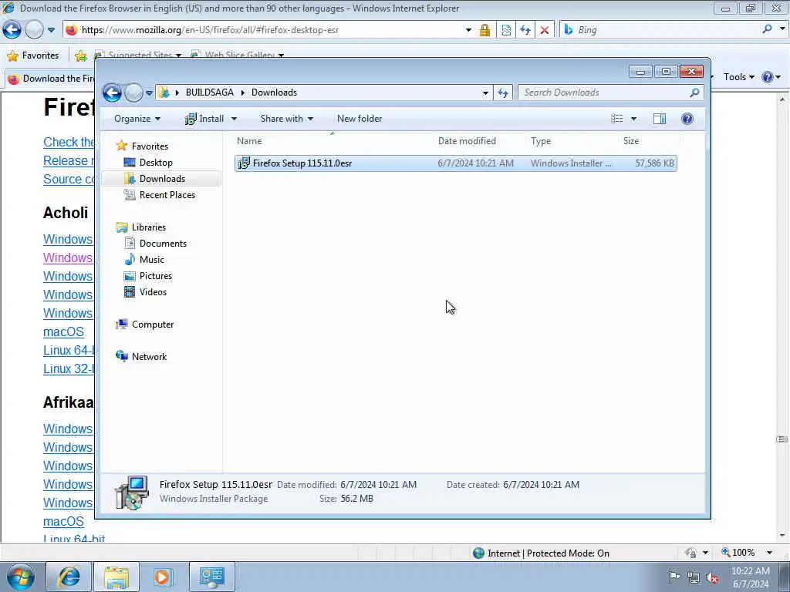The height and width of the screenshot is (592, 790).
Task: Open Explorer recent locations dropdown arrow
Action: point(149,93)
